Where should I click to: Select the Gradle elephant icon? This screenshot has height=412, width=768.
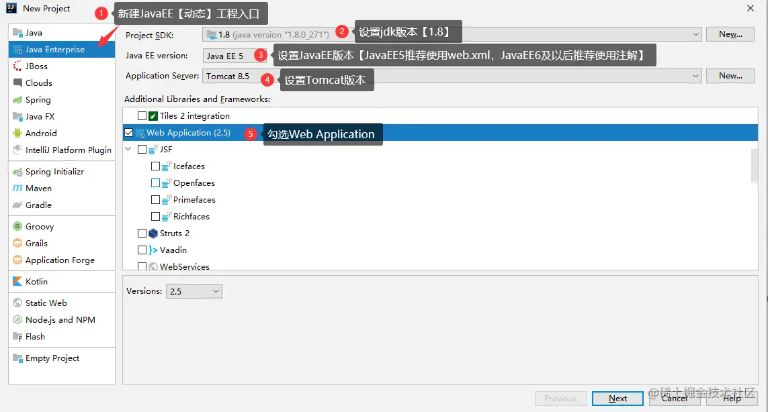tap(17, 205)
